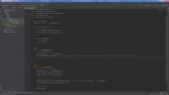Screen dimensions: 169x95
Task: Click the Stop square icon in the run toolbar
Action: [160, 5]
